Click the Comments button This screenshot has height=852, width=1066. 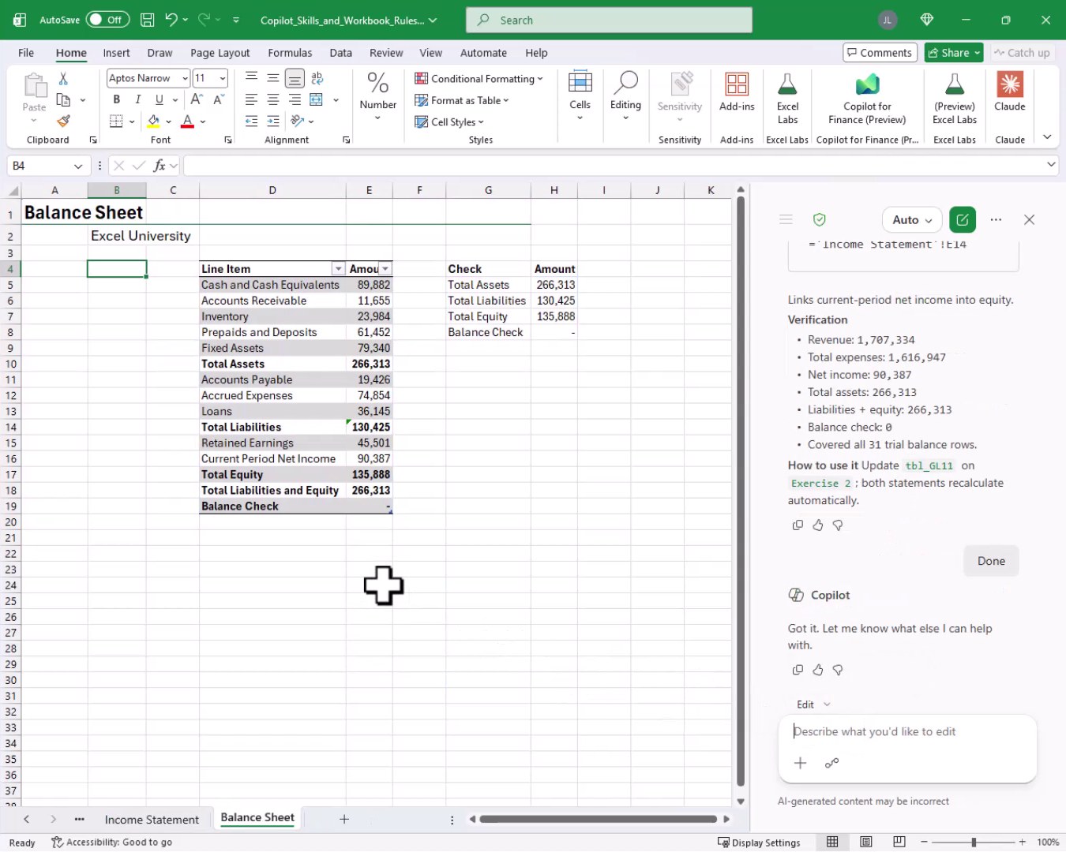[880, 53]
